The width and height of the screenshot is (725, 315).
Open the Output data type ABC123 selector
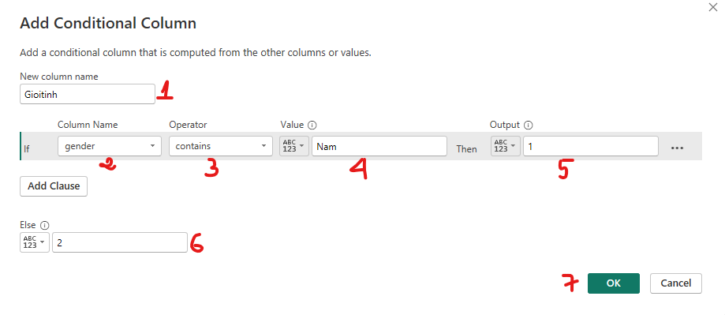(506, 146)
